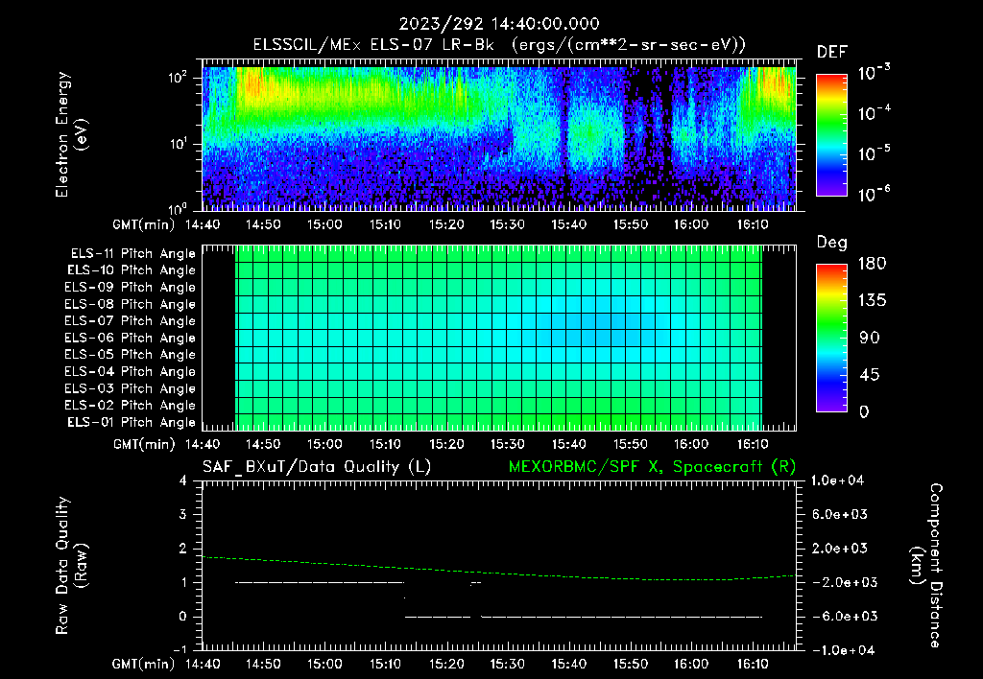Click the 15:30 tick label under the spectrogram

(x=507, y=224)
